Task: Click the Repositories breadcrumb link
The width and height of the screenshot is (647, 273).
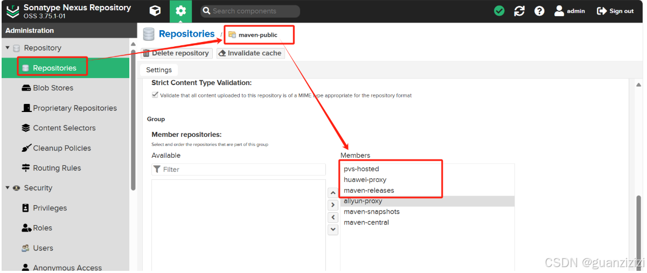Action: 186,34
